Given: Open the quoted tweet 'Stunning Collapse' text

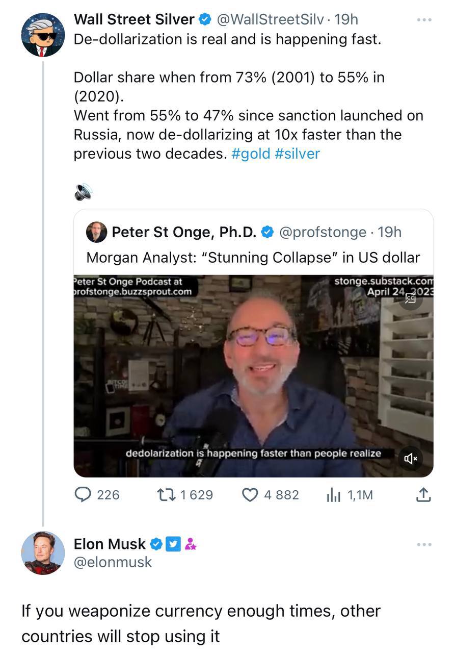Looking at the screenshot, I should coord(253,258).
